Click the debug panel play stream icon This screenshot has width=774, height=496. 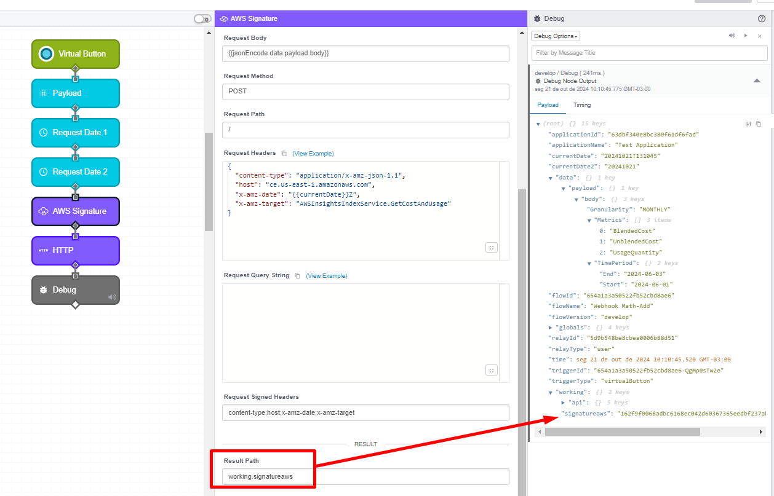746,36
